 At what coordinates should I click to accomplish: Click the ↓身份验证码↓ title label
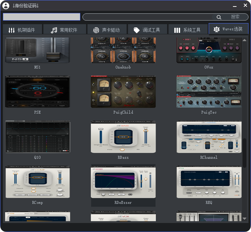click(x=25, y=6)
